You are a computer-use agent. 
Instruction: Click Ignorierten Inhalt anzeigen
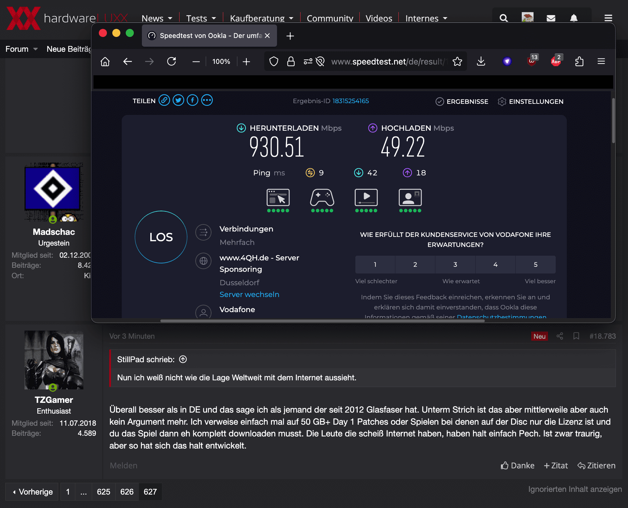(x=575, y=489)
